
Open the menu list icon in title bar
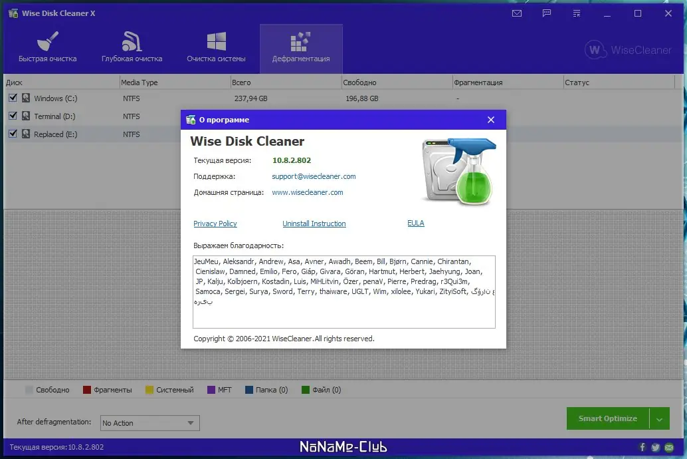[x=576, y=13]
